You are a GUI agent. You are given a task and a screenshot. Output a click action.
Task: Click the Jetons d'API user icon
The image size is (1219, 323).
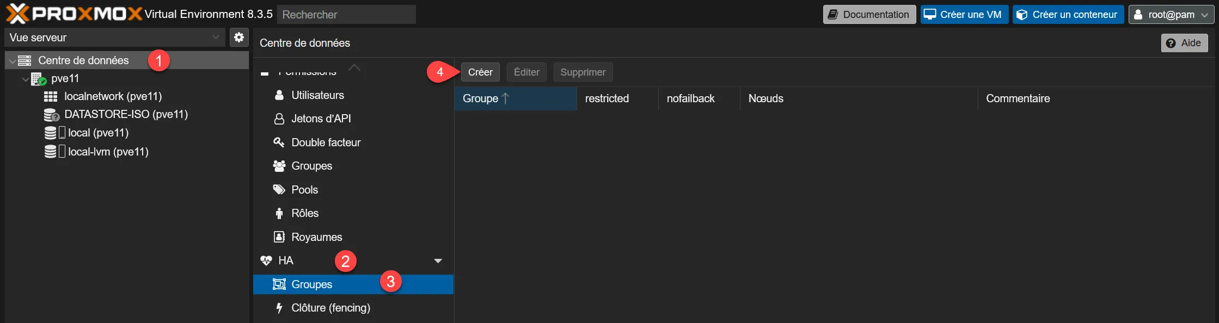point(279,119)
